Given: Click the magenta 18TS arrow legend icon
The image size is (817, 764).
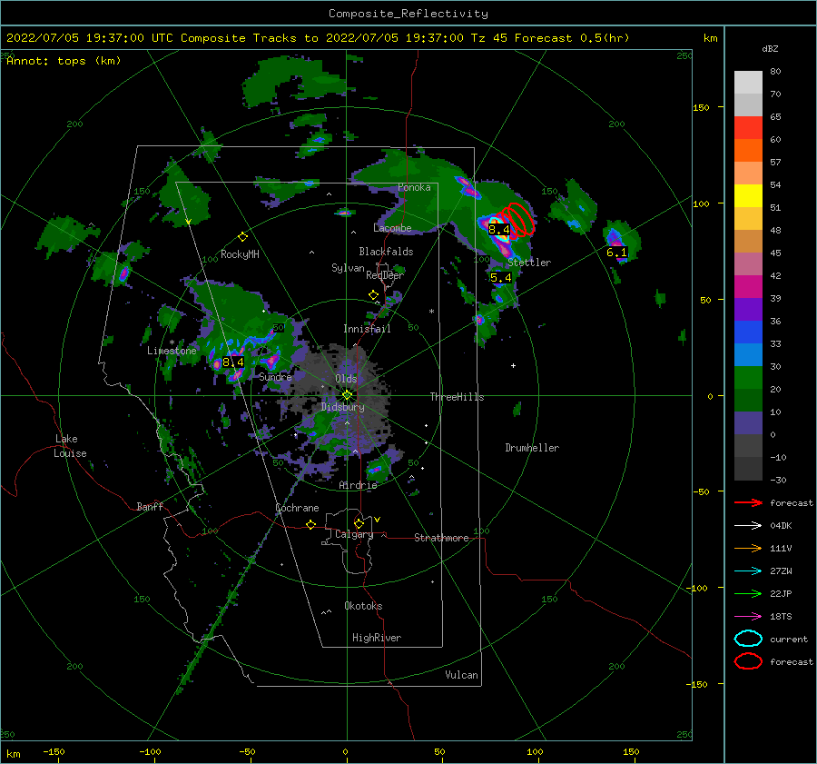Looking at the screenshot, I should pyautogui.click(x=748, y=617).
